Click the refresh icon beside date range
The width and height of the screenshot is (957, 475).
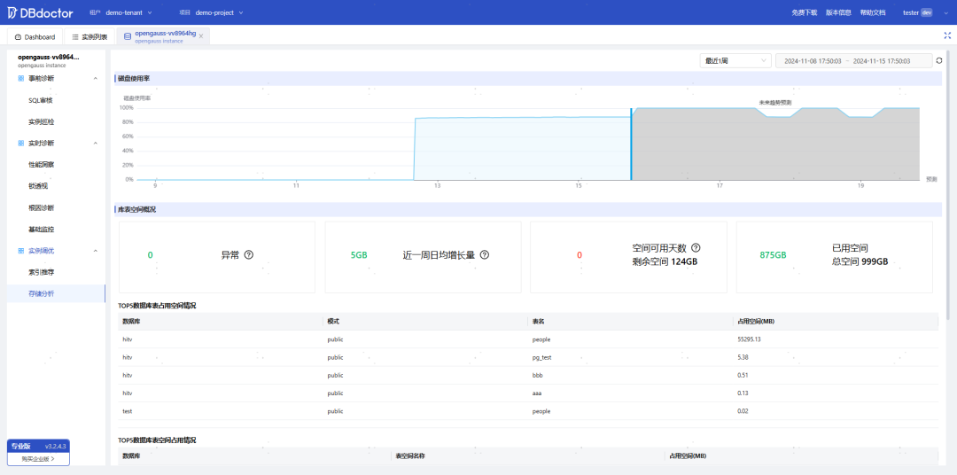click(x=939, y=60)
